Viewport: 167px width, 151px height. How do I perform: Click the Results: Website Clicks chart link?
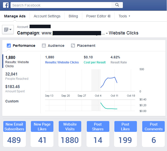[x=62, y=62]
